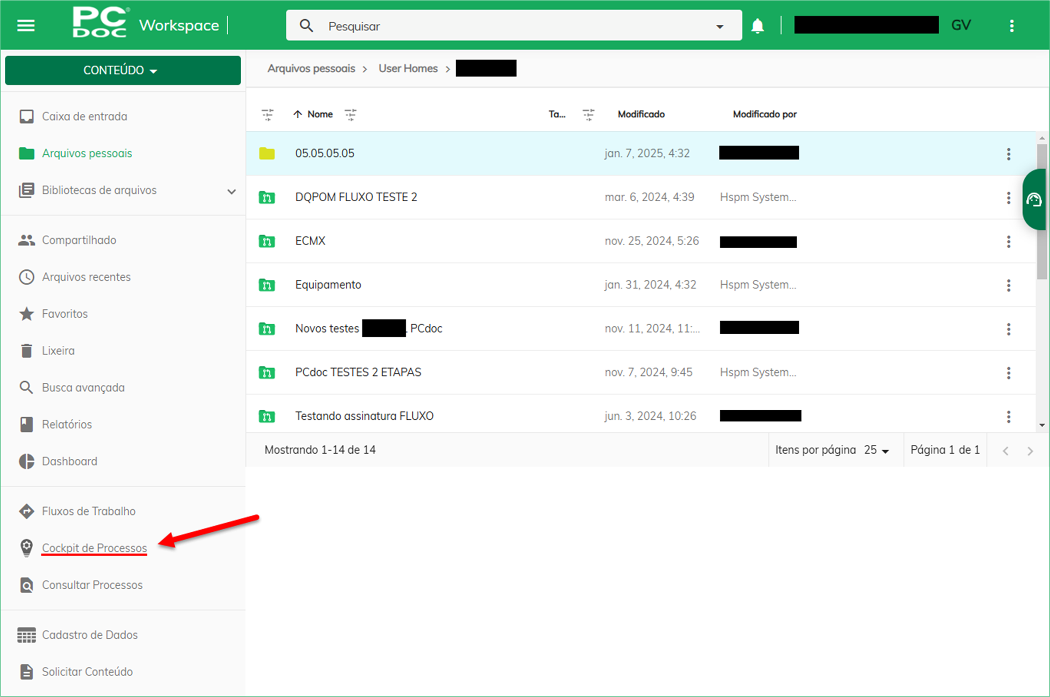Click the leftmost column filter settings icon

click(x=268, y=114)
